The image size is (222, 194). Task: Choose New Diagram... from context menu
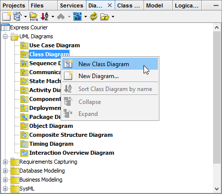coord(110,76)
